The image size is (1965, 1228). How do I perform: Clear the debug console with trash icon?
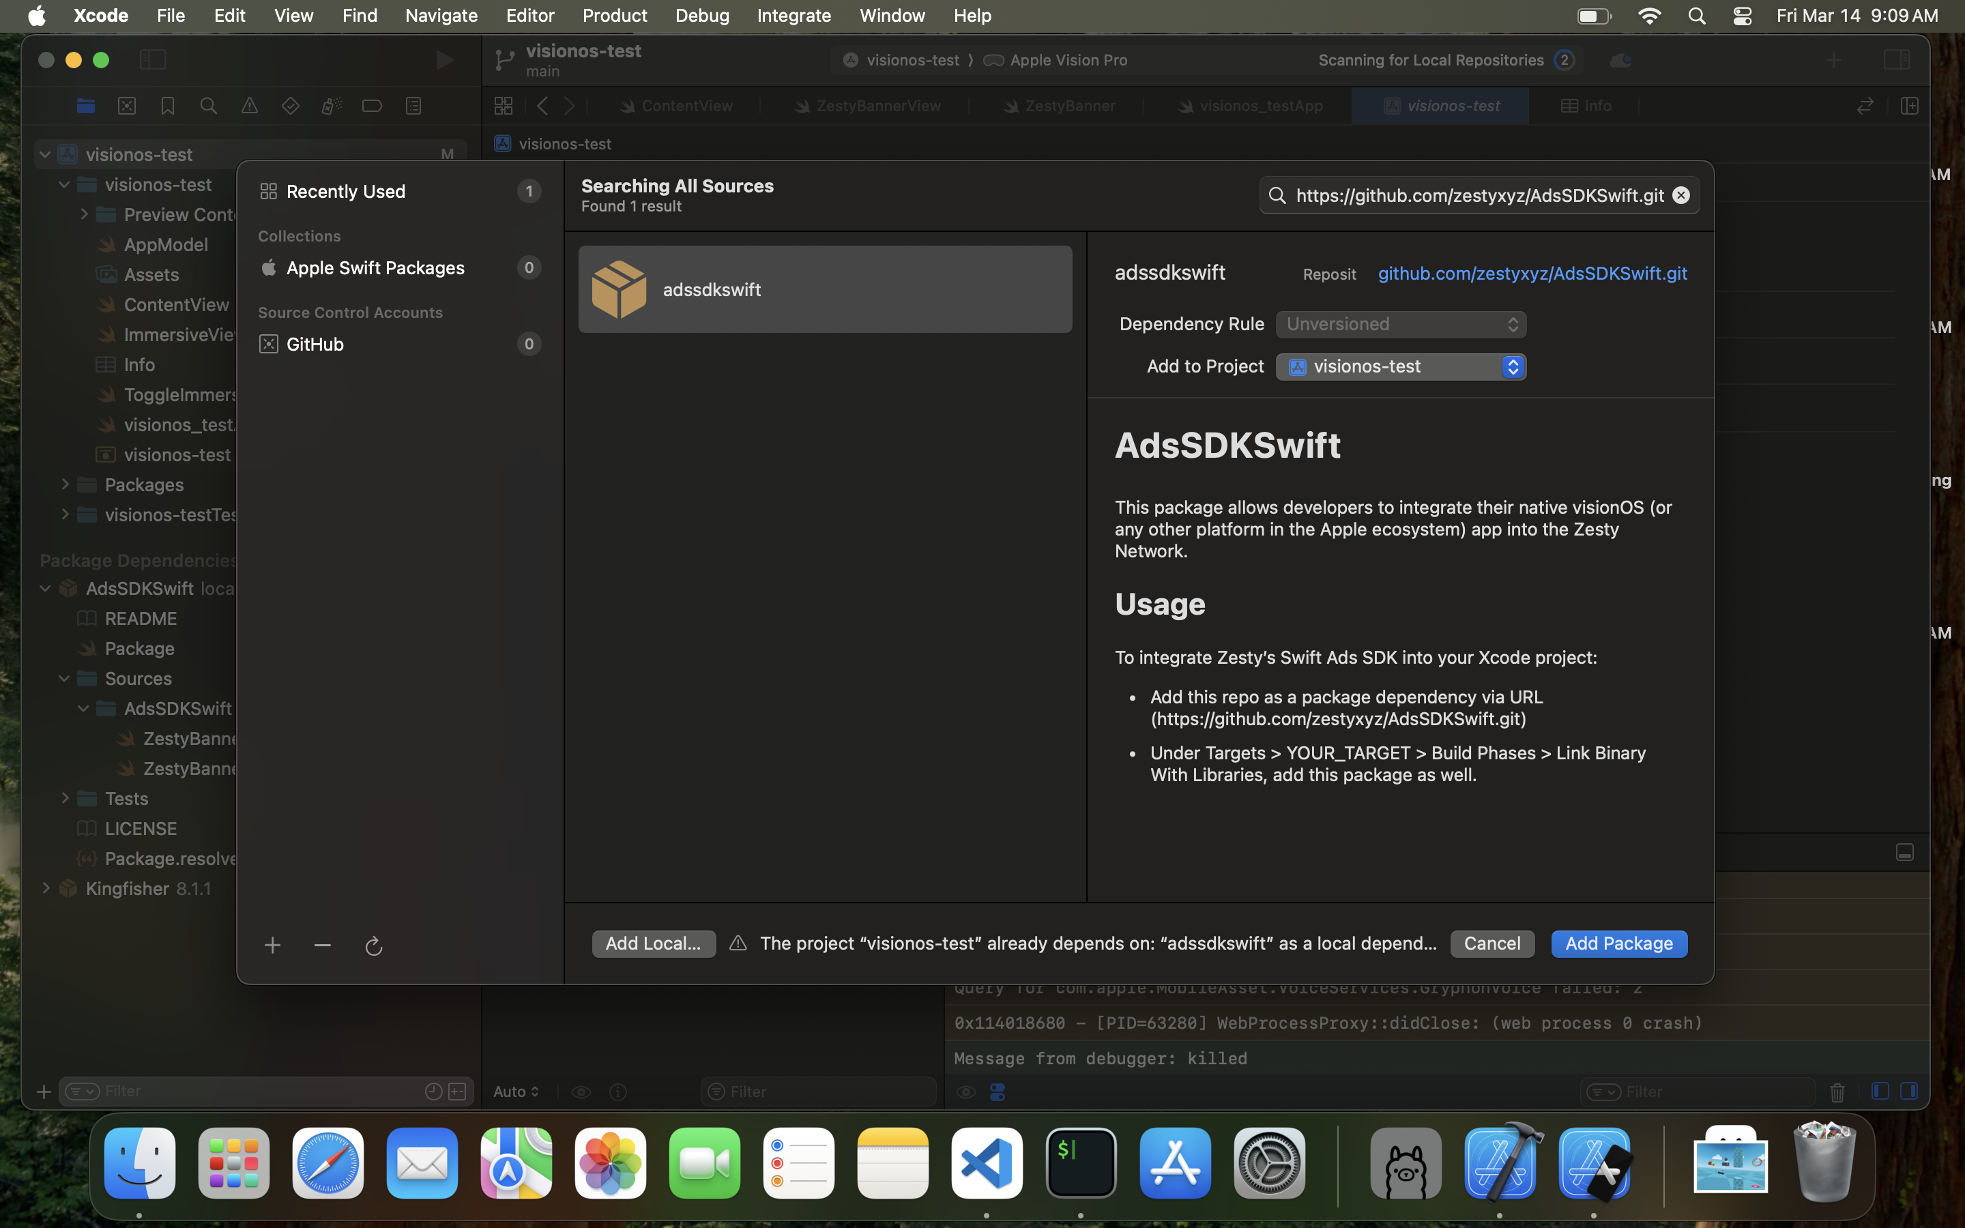[1837, 1092]
